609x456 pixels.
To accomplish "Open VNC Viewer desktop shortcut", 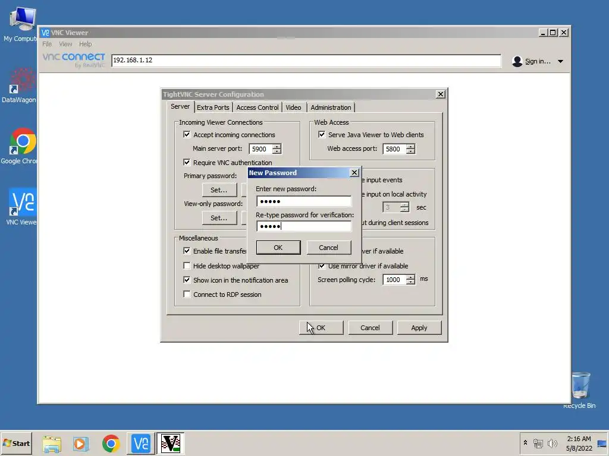I will pyautogui.click(x=22, y=207).
